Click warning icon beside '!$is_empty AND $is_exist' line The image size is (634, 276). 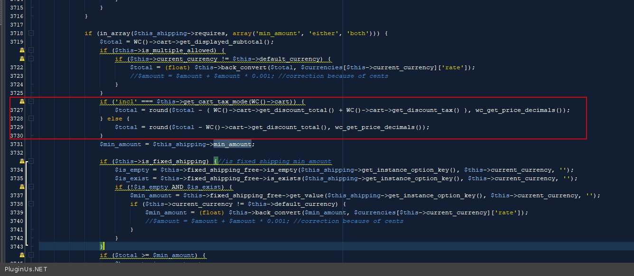pos(22,187)
